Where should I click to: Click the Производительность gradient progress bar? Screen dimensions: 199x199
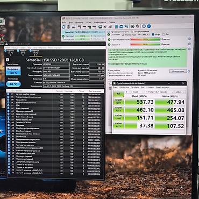point(145,39)
